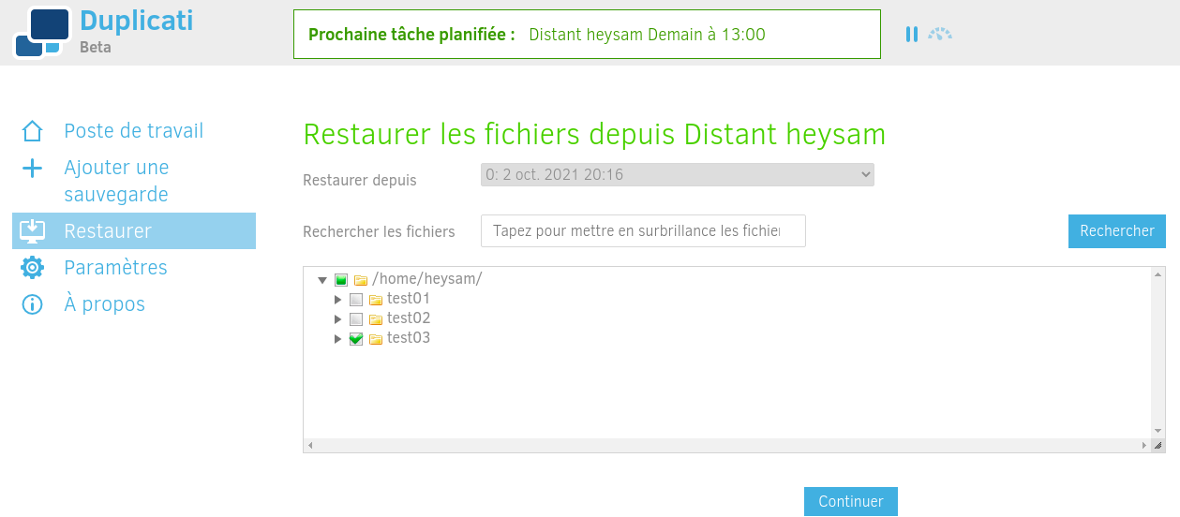Click the house icon for Poste de travail
Screen dimensions: 1180x517
pos(33,131)
